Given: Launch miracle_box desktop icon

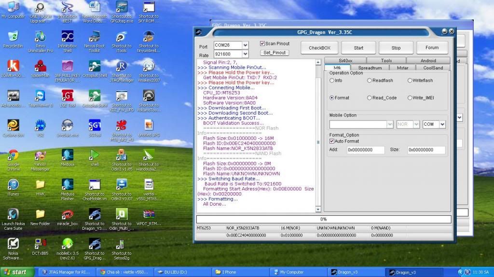Looking at the screenshot, I should tap(68, 217).
